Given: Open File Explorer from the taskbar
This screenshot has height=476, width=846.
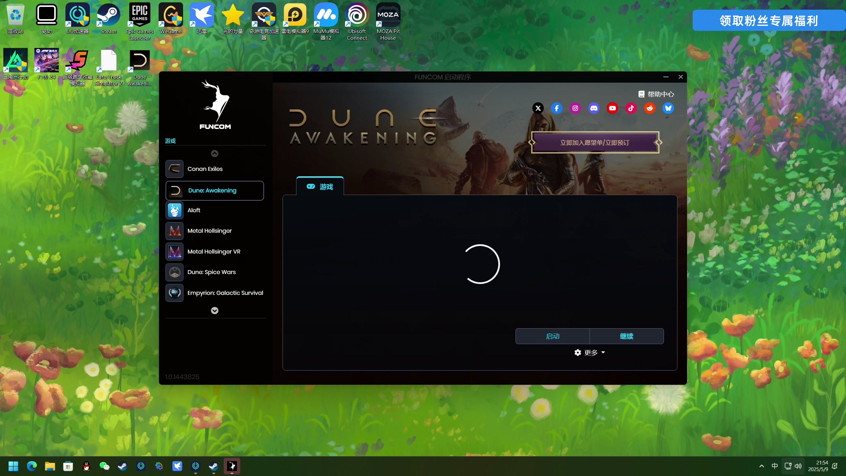Looking at the screenshot, I should click(x=50, y=466).
